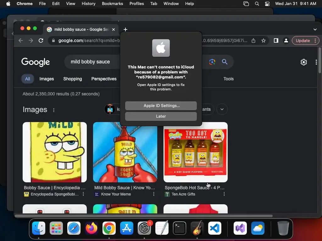The height and width of the screenshot is (241, 322).
Task: Open SpongeBob Hot Sauce pack image
Action: [196, 152]
